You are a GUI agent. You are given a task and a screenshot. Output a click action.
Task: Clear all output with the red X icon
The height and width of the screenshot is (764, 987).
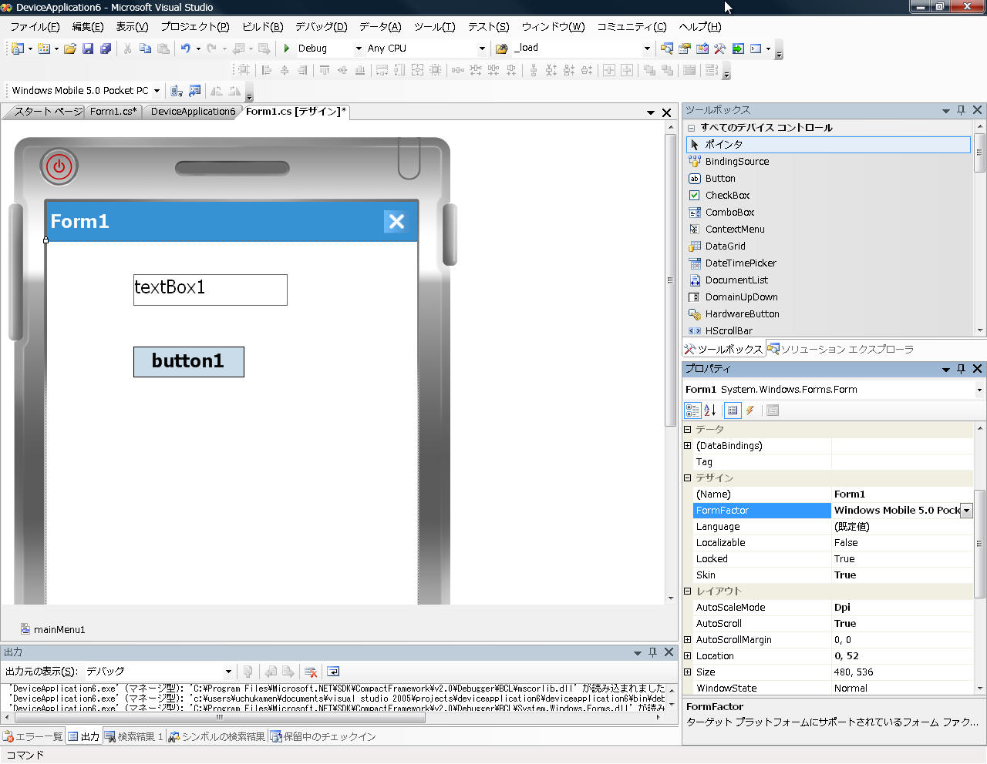pyautogui.click(x=311, y=672)
